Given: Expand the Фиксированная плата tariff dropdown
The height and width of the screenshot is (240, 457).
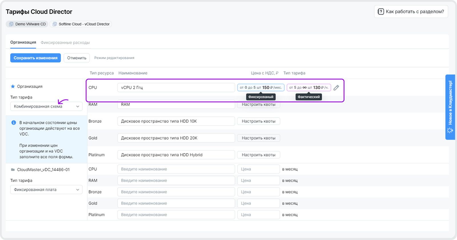Looking at the screenshot, I should pyautogui.click(x=46, y=190).
